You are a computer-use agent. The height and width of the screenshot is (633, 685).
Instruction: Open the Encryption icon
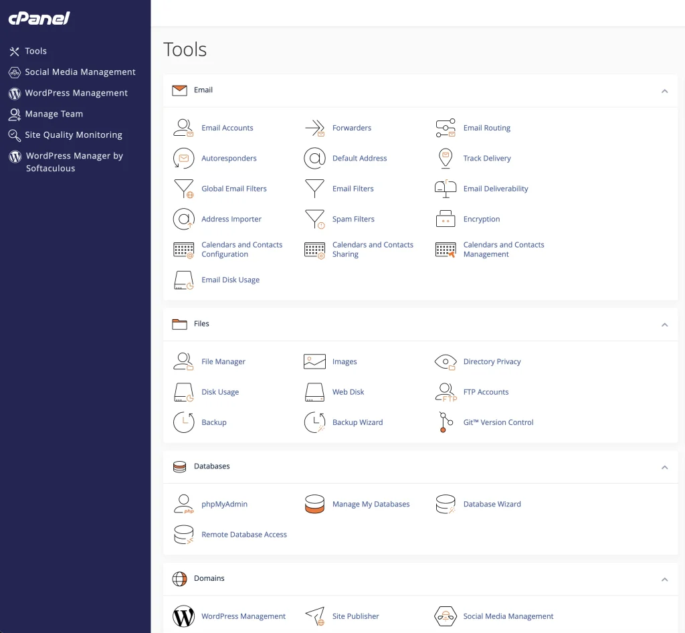click(446, 219)
